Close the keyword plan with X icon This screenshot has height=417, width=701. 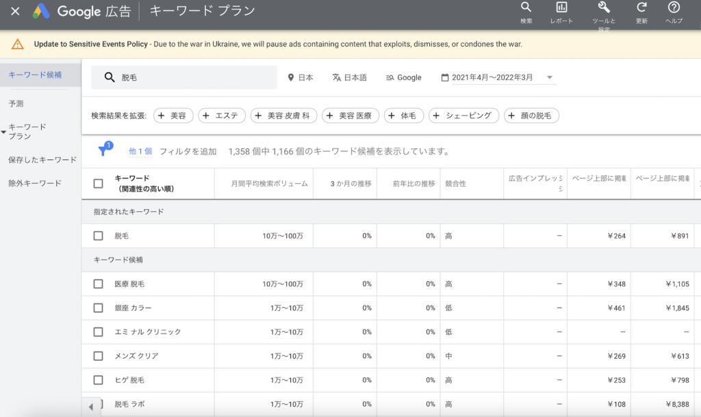coord(15,11)
